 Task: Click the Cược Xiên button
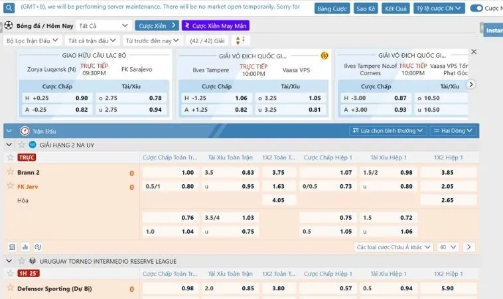click(157, 26)
